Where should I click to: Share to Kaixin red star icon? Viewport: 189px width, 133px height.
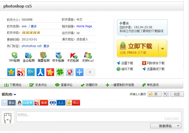pyautogui.click(x=50, y=72)
